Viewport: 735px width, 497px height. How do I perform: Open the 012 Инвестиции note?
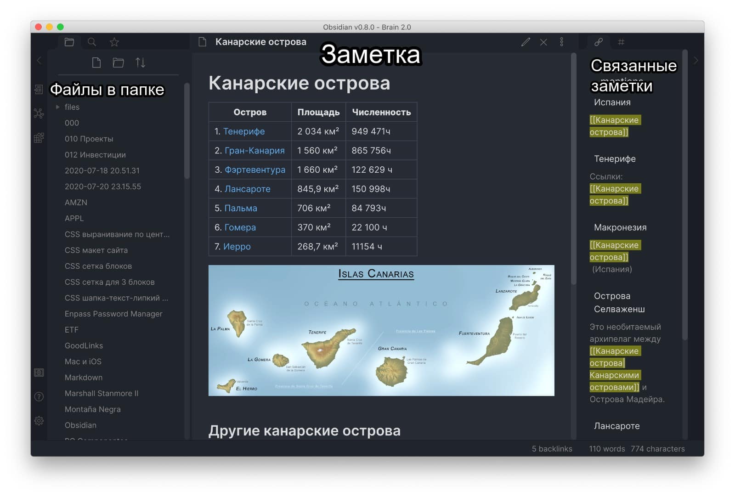pyautogui.click(x=95, y=155)
